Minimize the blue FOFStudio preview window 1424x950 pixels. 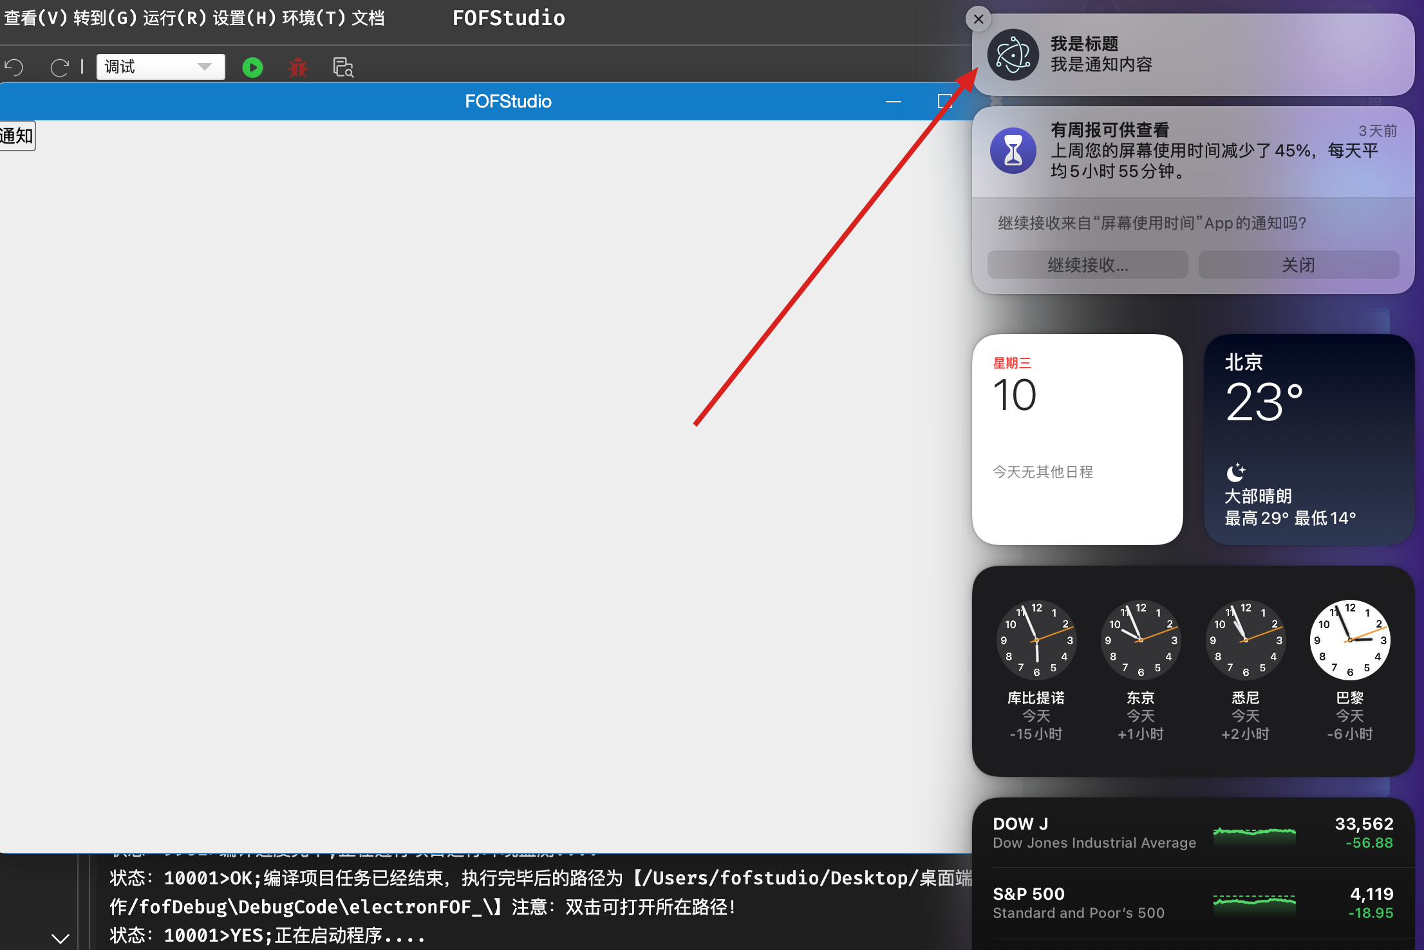point(894,102)
